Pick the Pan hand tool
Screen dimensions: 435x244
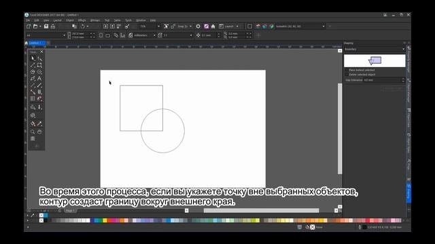click(x=39, y=132)
